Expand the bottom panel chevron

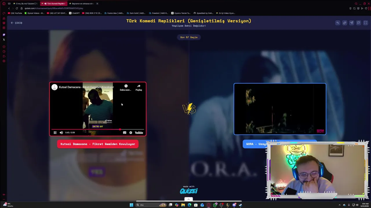click(188, 199)
